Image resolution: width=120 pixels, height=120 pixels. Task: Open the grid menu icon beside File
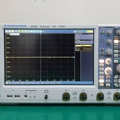(x=7, y=83)
